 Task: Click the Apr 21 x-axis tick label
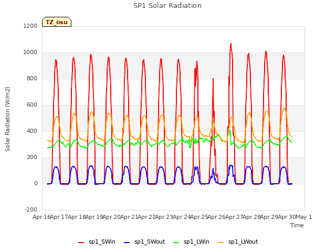click(129, 217)
